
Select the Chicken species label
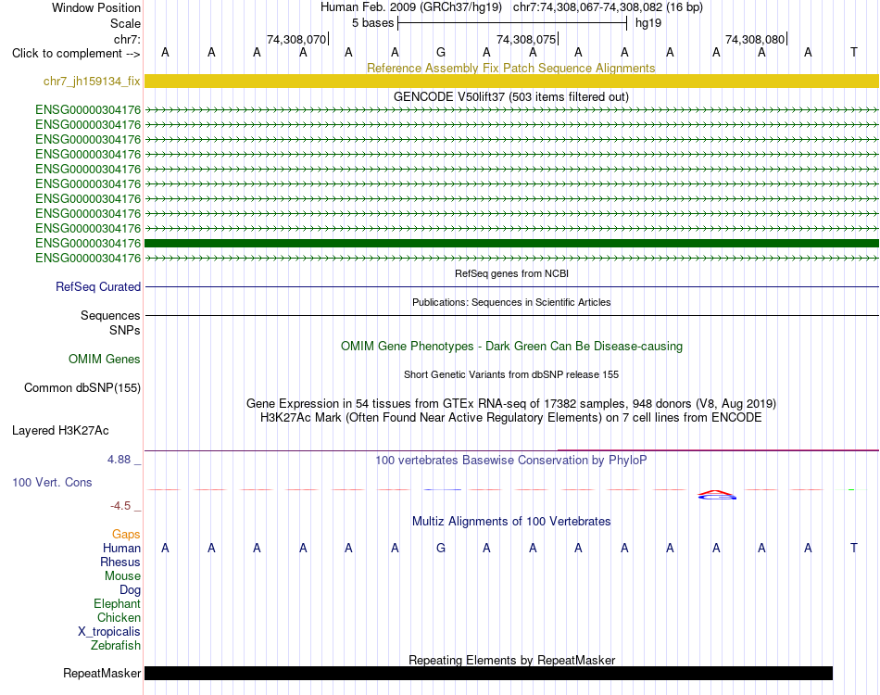coord(119,617)
